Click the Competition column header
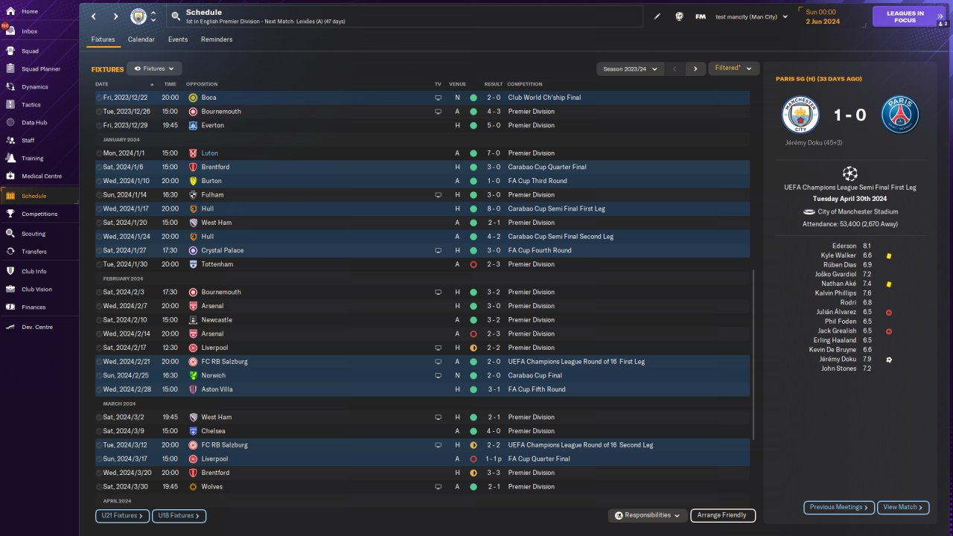953x536 pixels. click(525, 84)
